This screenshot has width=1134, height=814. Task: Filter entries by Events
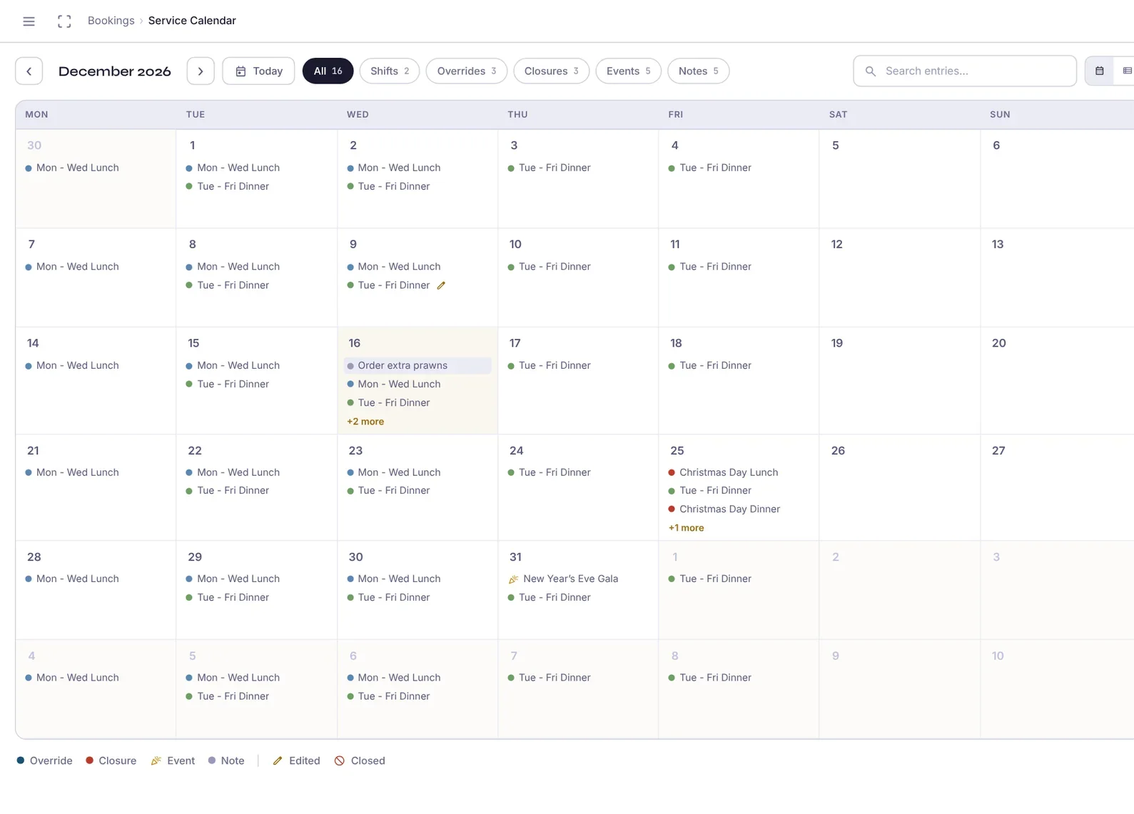[628, 71]
